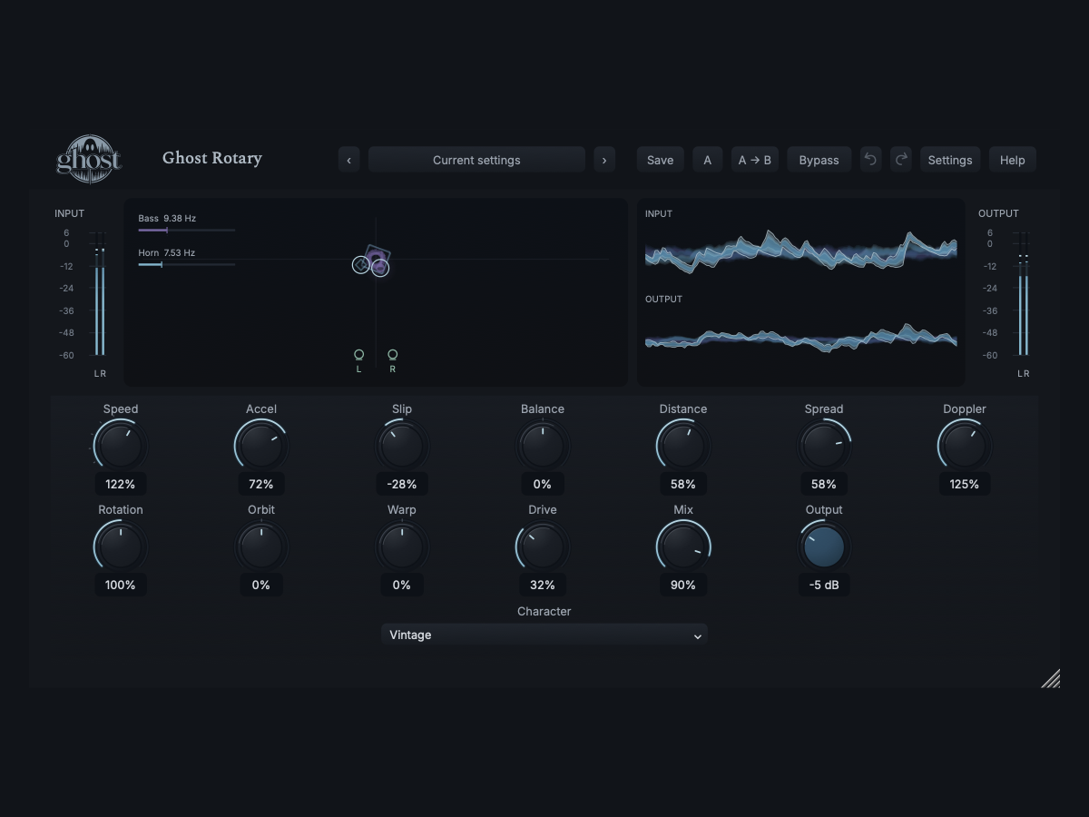Click the Bass 9.38 Hz label
Viewport: 1089px width, 817px height.
(167, 219)
